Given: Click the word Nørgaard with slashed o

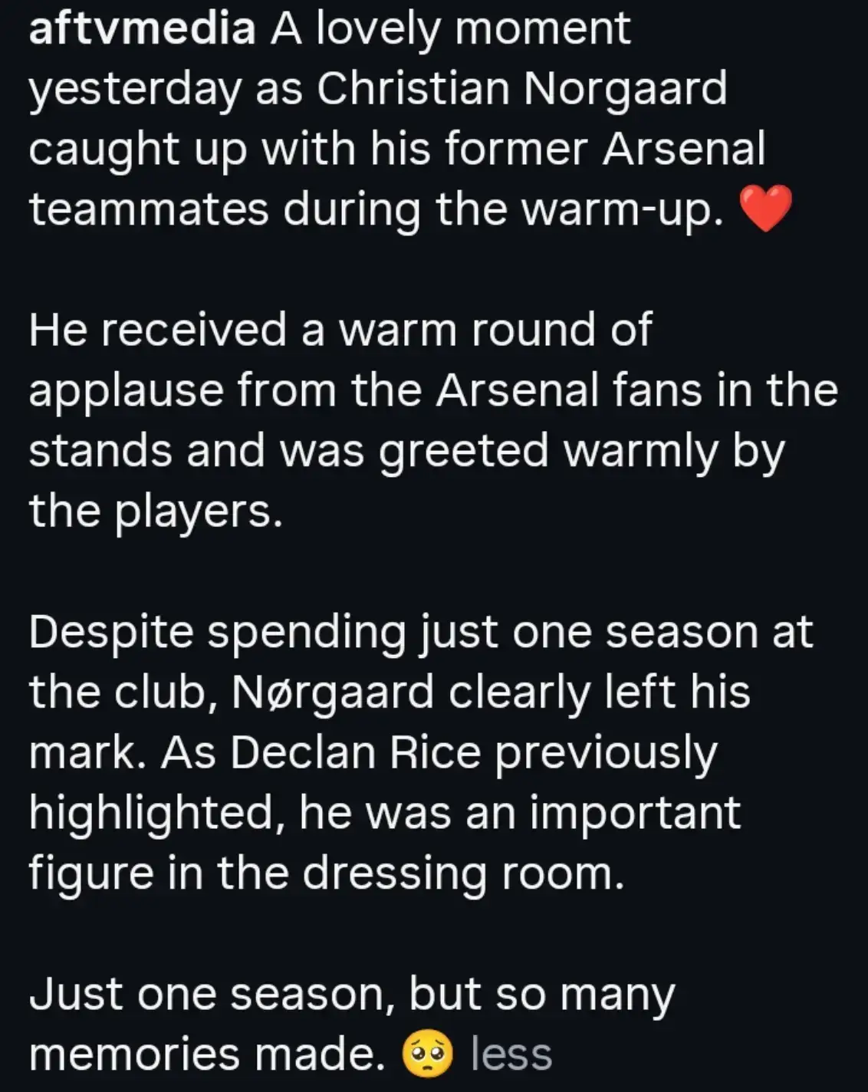Looking at the screenshot, I should tap(332, 692).
